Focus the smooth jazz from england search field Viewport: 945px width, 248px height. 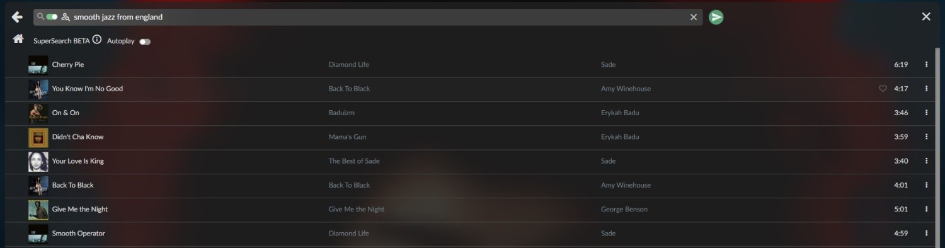click(379, 17)
